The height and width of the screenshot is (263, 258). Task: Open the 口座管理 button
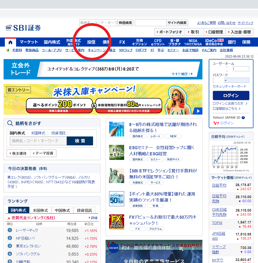(214, 32)
